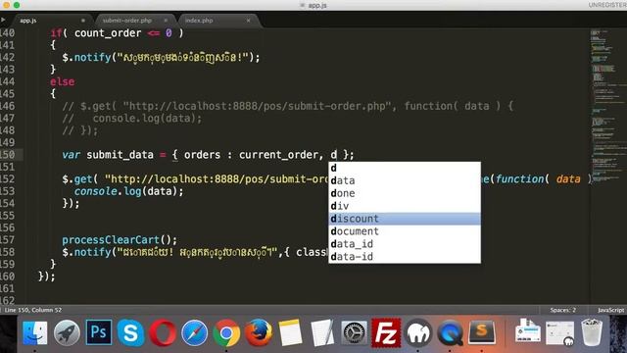627x353 pixels.
Task: Click the green zoom window button
Action: click(x=17, y=5)
